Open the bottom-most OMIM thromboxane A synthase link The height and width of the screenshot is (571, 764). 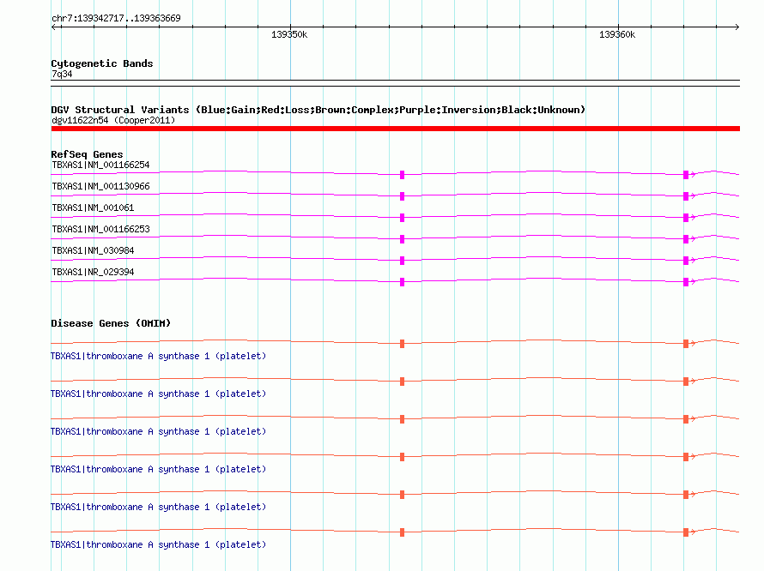[158, 544]
